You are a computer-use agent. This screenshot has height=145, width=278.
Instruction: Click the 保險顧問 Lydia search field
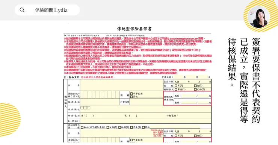47,10
